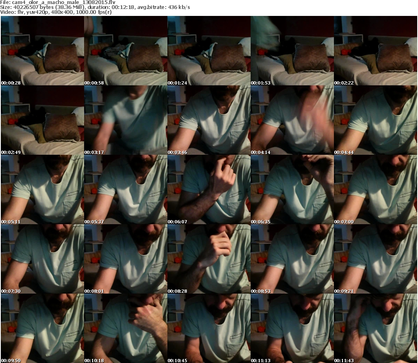
Task: Click the file size text 40226507 bytes
Action: (x=33, y=7)
